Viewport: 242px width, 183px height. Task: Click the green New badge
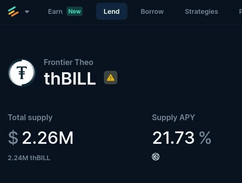[x=74, y=12]
